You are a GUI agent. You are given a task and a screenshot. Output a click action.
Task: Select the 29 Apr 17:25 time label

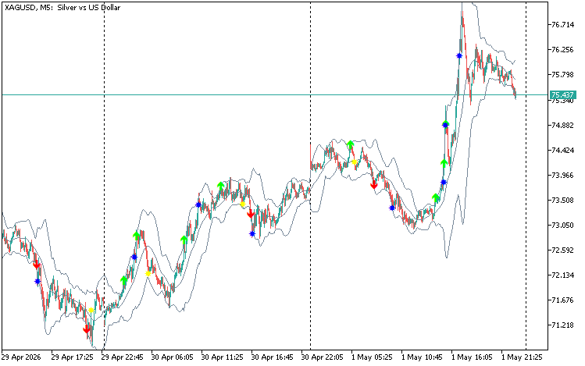point(72,357)
